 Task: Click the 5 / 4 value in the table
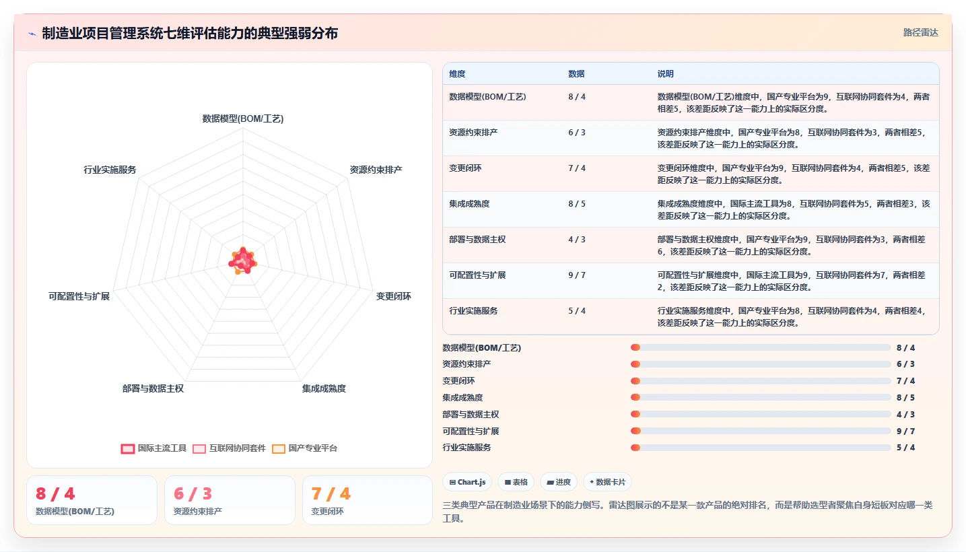577,310
